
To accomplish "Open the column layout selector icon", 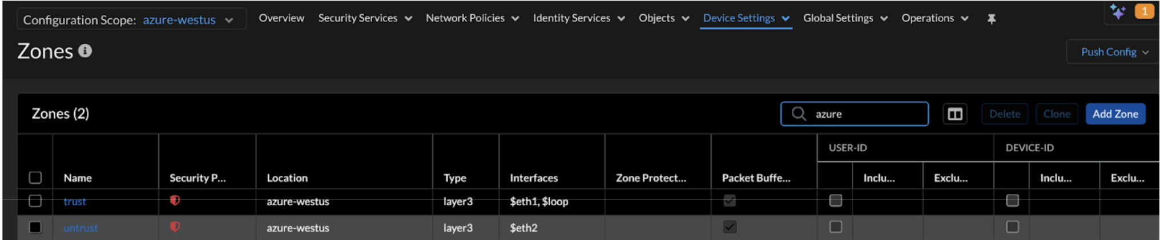I will (x=955, y=114).
